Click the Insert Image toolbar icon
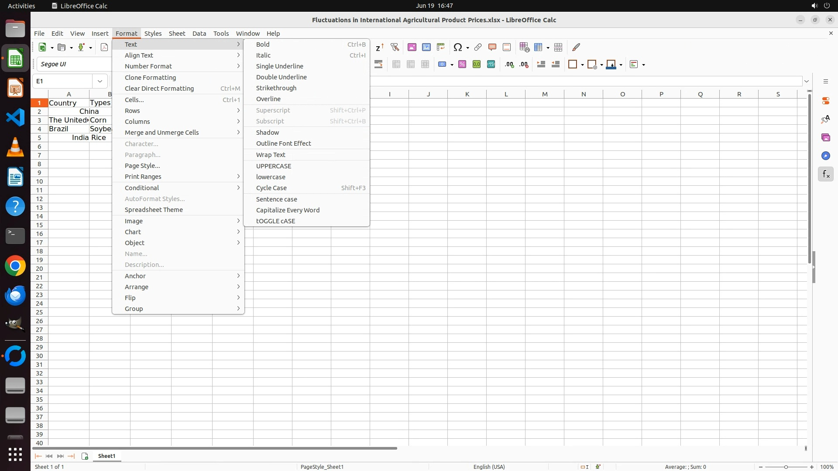Viewport: 838px width, 471px height. click(x=412, y=47)
